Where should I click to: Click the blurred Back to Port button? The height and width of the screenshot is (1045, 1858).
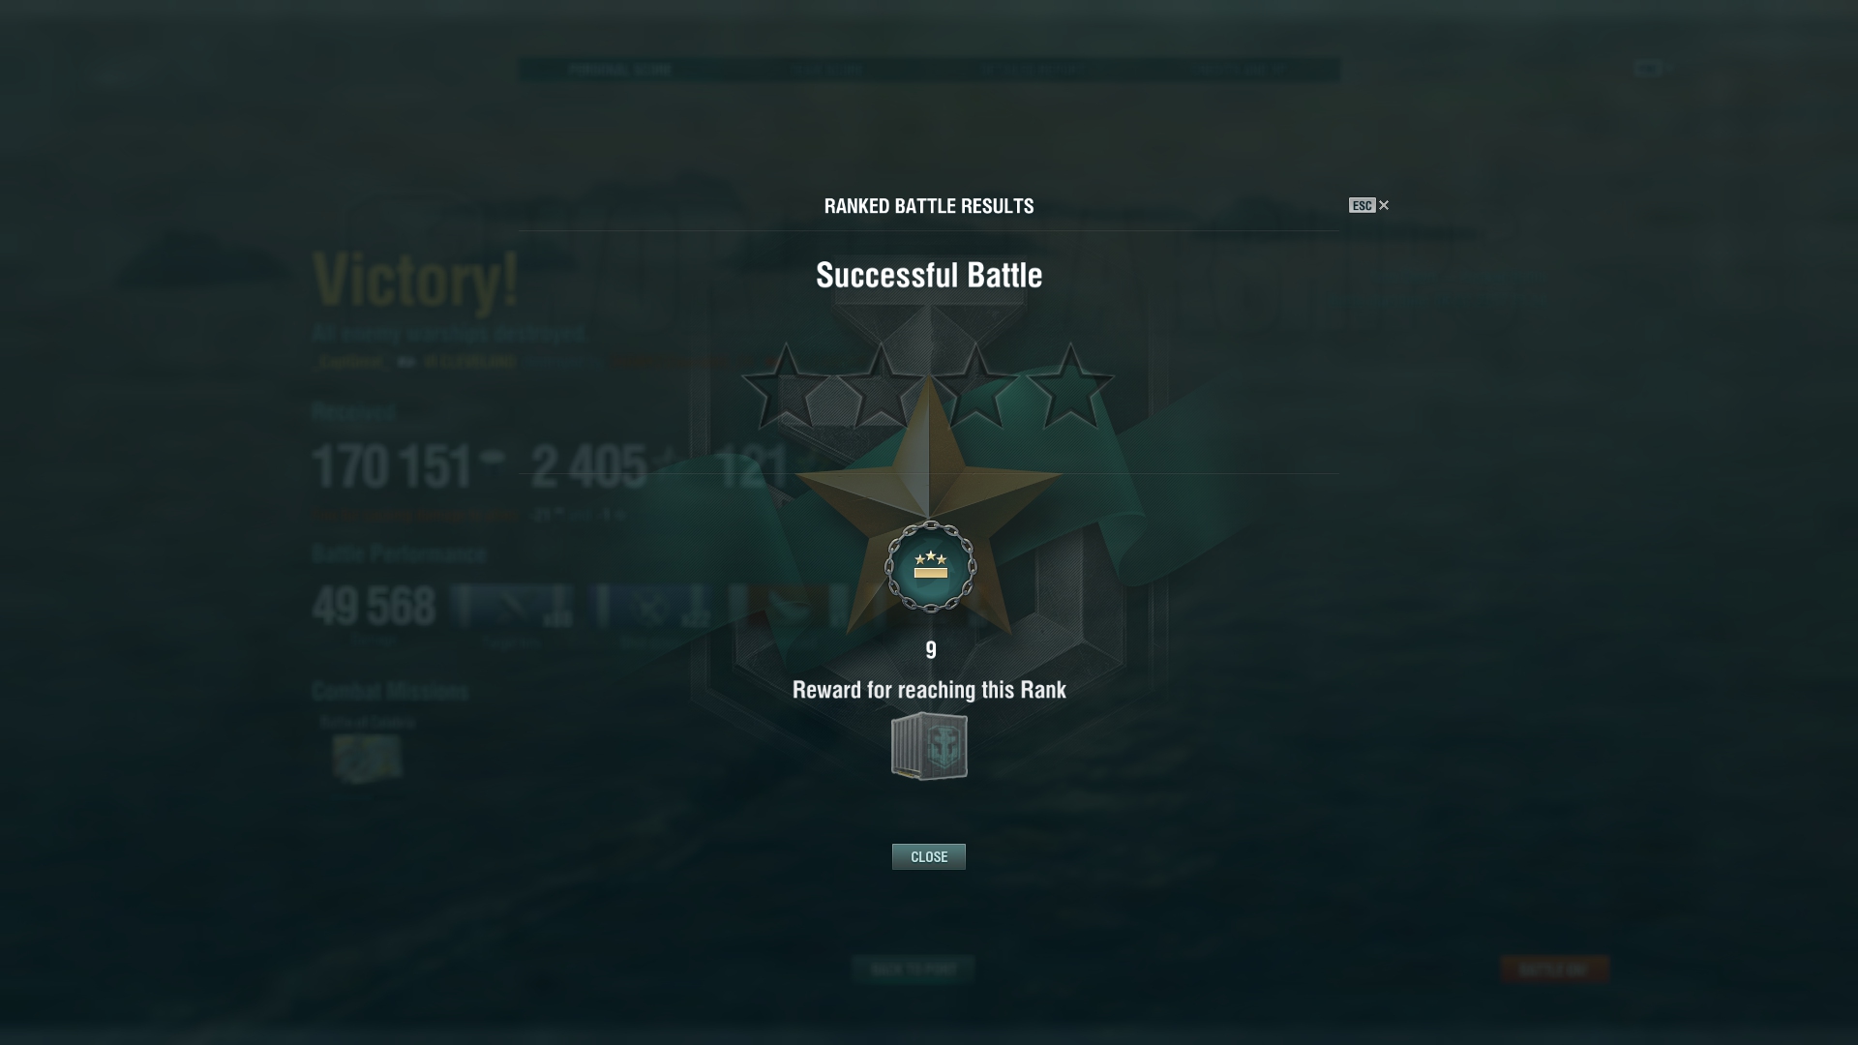[914, 969]
